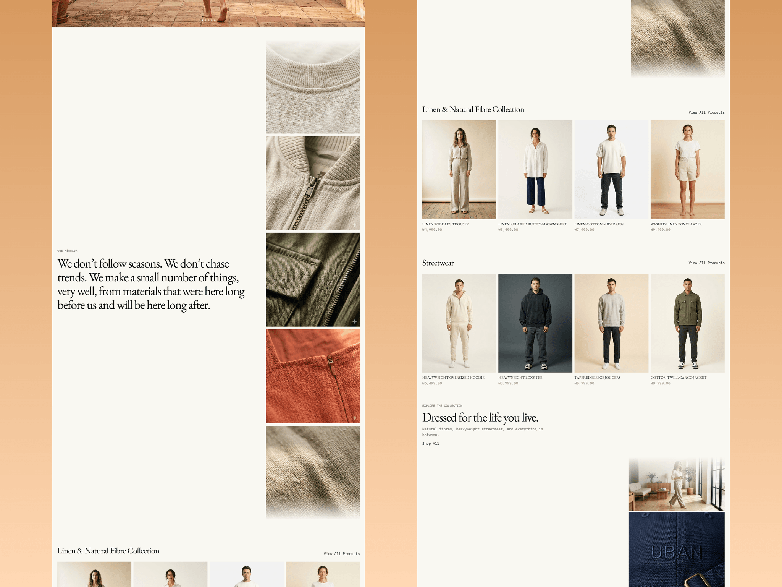Open the Heavyweight Boxy Tee product photo
The width and height of the screenshot is (782, 587).
tap(535, 323)
